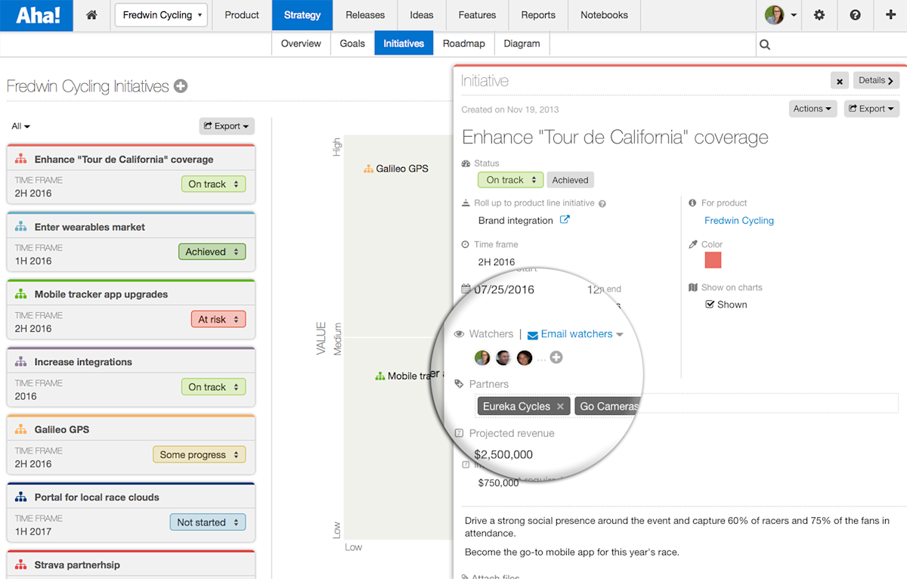Viewport: 907px width, 579px height.
Task: Click the Mobile tracker app upgrades card icon
Action: [21, 294]
